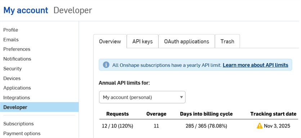The width and height of the screenshot is (301, 138).
Task: Go to Profile in the sidebar
Action: tap(11, 30)
